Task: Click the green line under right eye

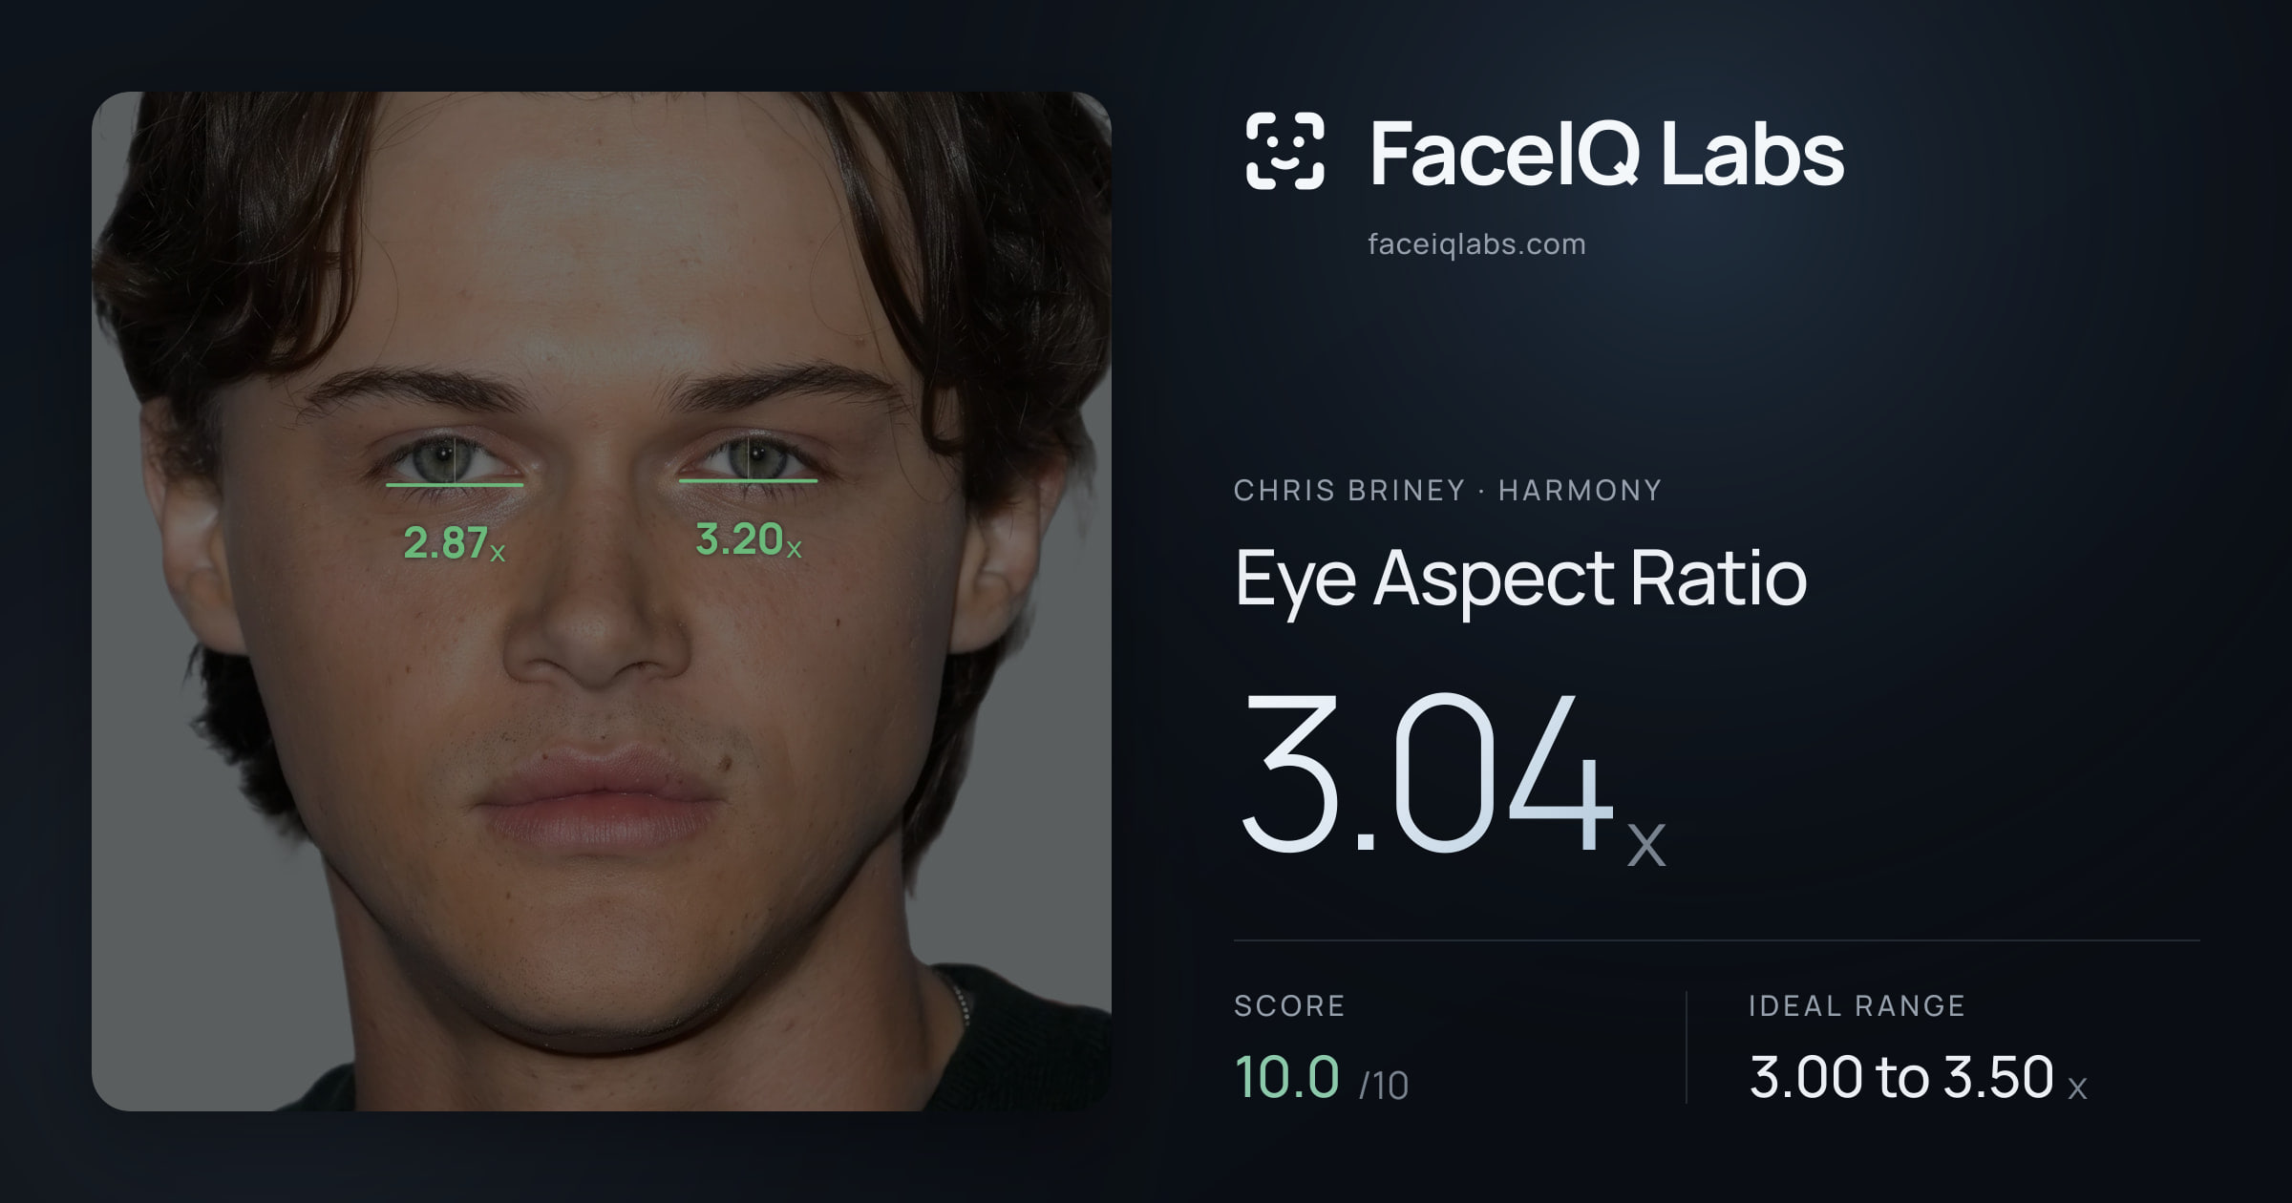Action: (x=748, y=480)
